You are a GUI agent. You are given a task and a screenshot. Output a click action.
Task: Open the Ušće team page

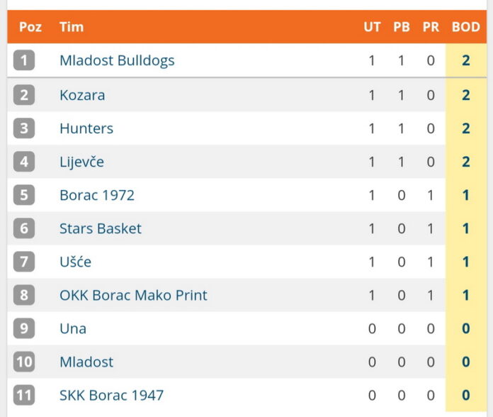76,262
